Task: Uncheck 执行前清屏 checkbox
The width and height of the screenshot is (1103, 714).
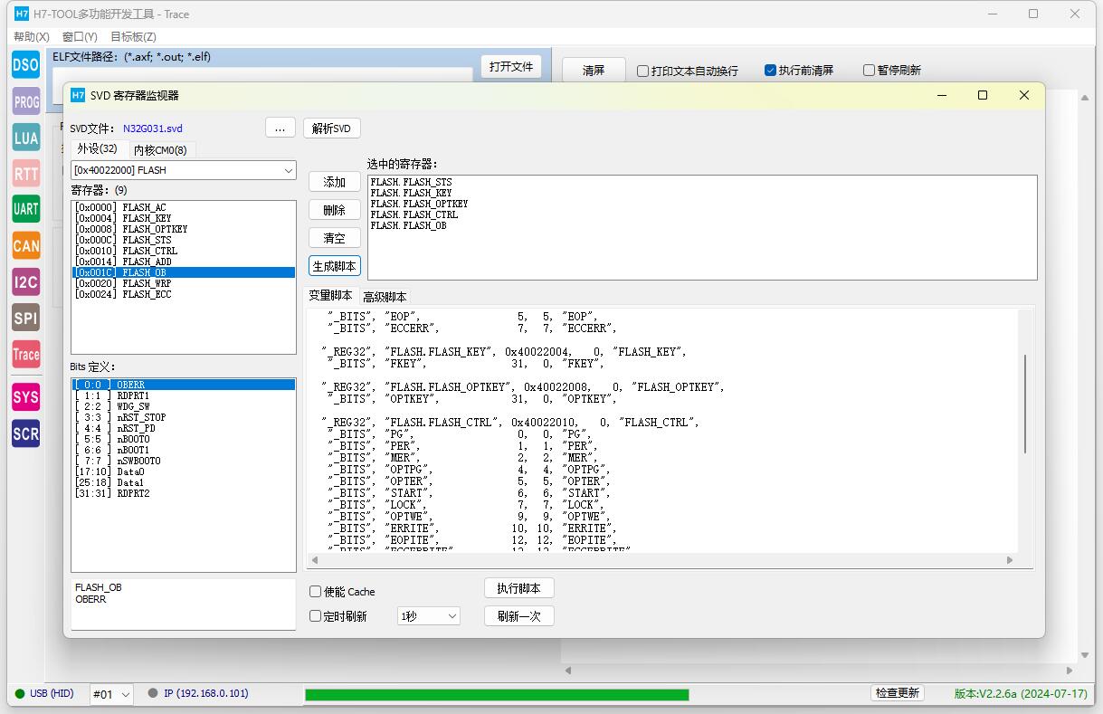Action: pyautogui.click(x=799, y=71)
